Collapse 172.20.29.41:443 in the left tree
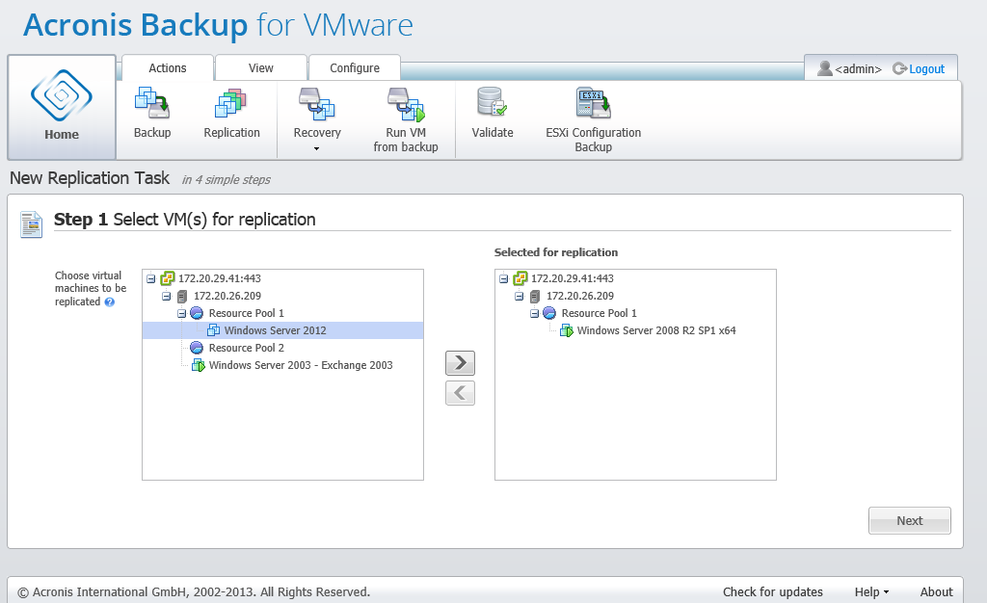 pos(151,278)
